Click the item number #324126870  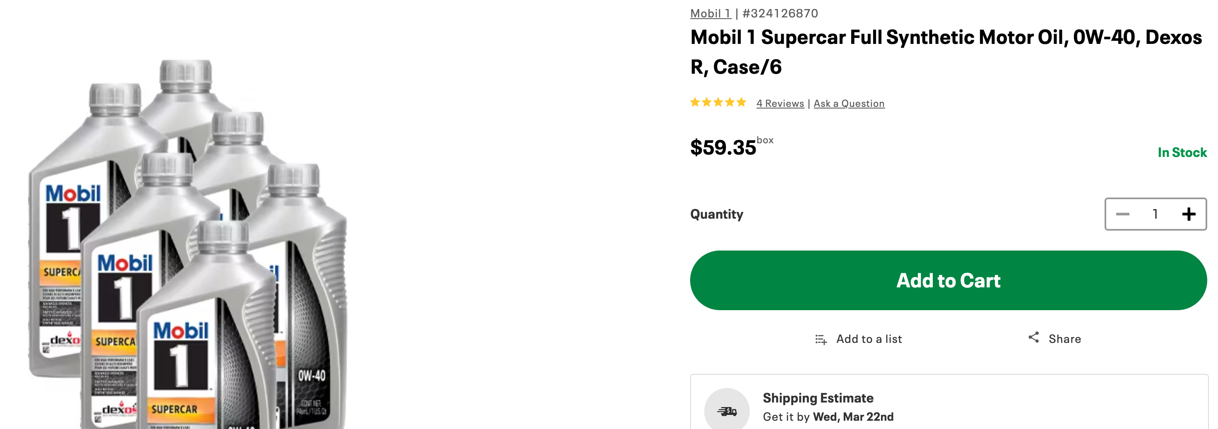(780, 13)
